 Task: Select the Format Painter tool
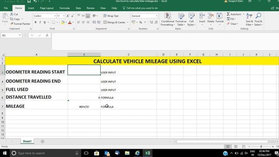coord(20,24)
